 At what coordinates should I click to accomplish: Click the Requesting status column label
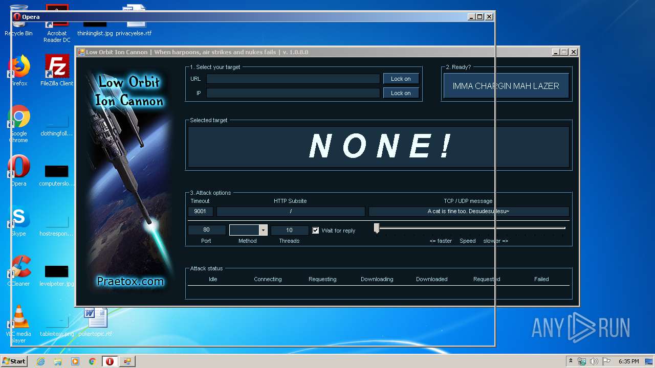pos(322,279)
